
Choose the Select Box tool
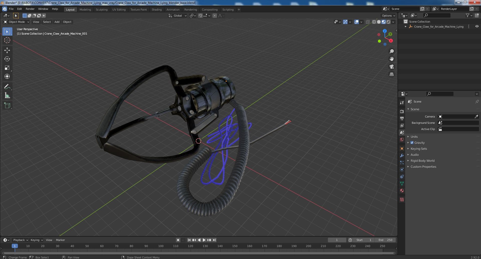pos(7,31)
